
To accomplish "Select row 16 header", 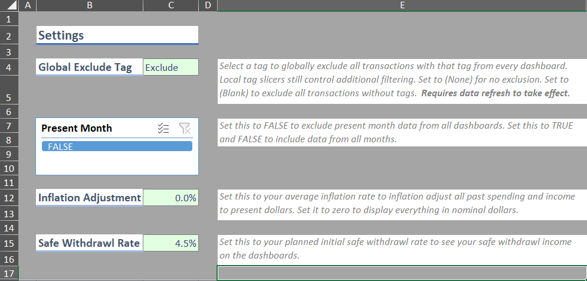I will point(9,259).
